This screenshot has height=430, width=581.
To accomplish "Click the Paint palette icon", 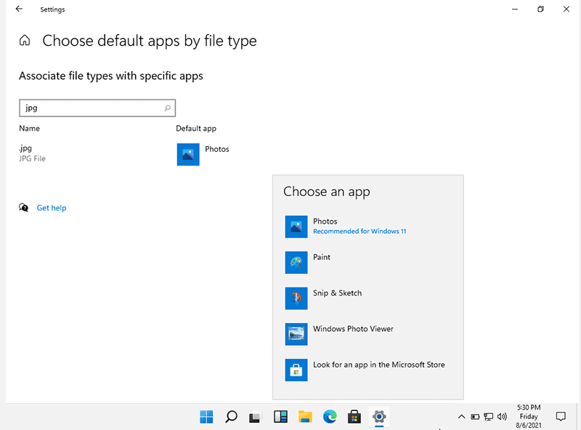I will (296, 262).
